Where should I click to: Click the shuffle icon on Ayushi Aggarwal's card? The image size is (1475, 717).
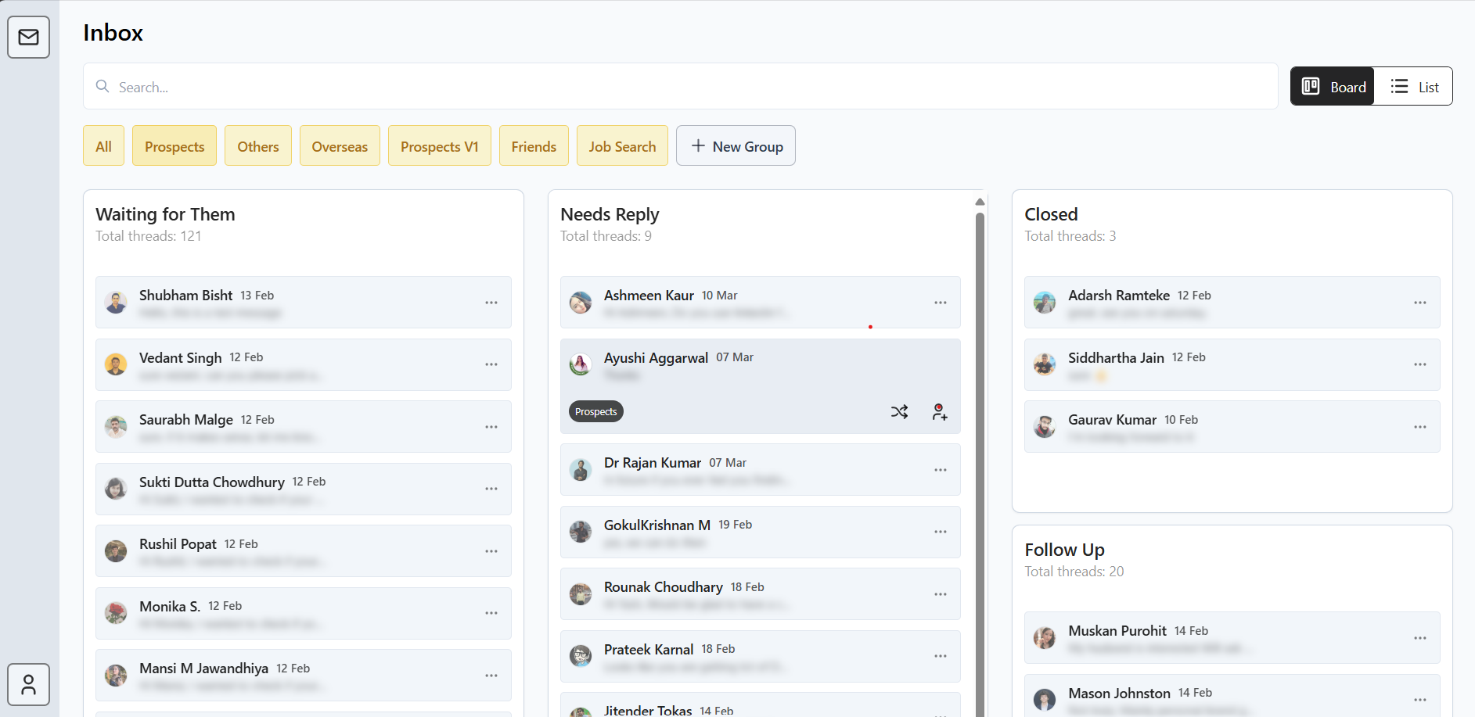899,412
